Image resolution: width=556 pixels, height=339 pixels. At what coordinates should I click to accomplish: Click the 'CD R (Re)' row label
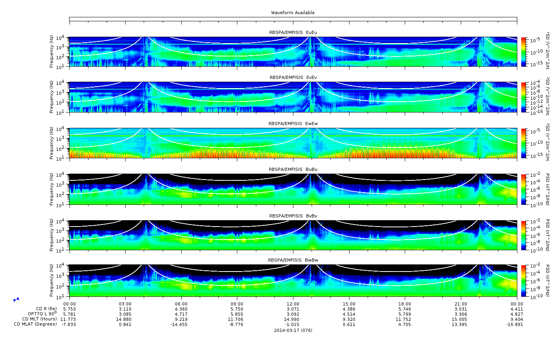coord(47,309)
